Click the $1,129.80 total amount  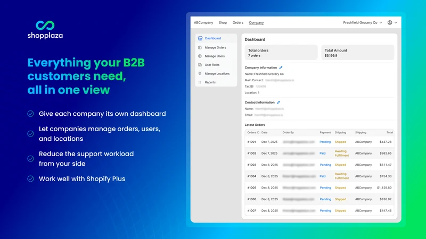coord(384,187)
